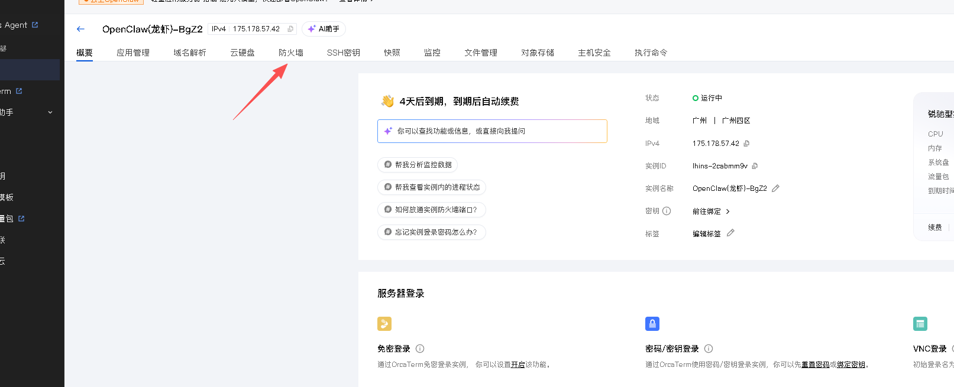Click the 广州四区 region text

pos(736,121)
